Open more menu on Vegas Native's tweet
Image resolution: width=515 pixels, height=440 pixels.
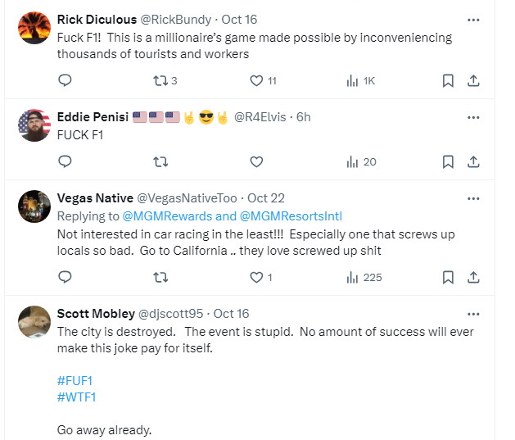pyautogui.click(x=472, y=198)
